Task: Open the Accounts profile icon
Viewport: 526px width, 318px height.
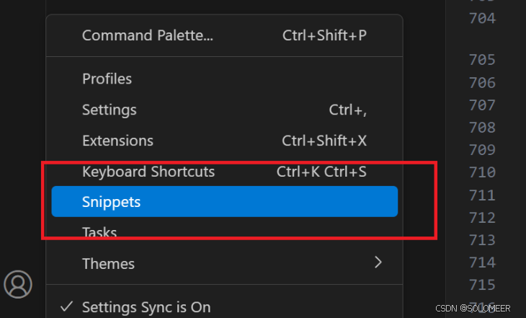Action: click(18, 283)
